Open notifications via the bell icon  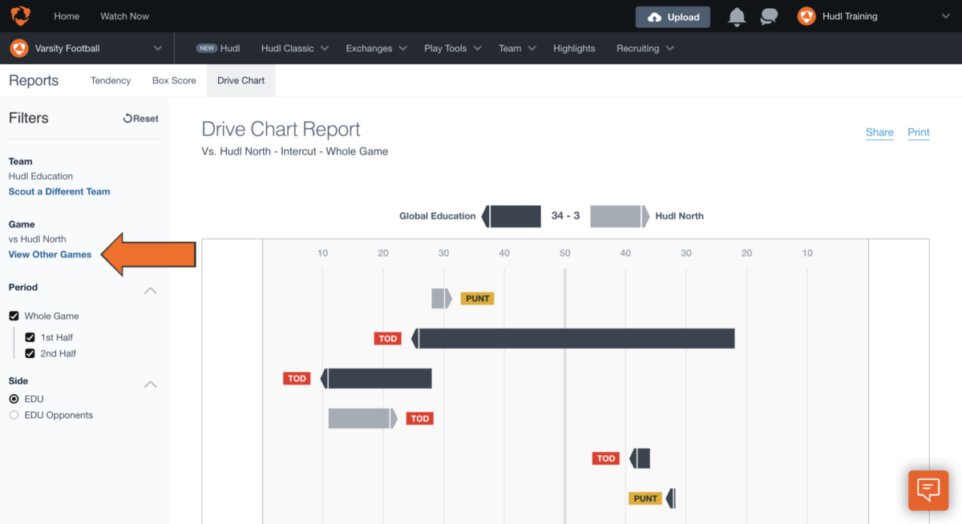pyautogui.click(x=737, y=16)
